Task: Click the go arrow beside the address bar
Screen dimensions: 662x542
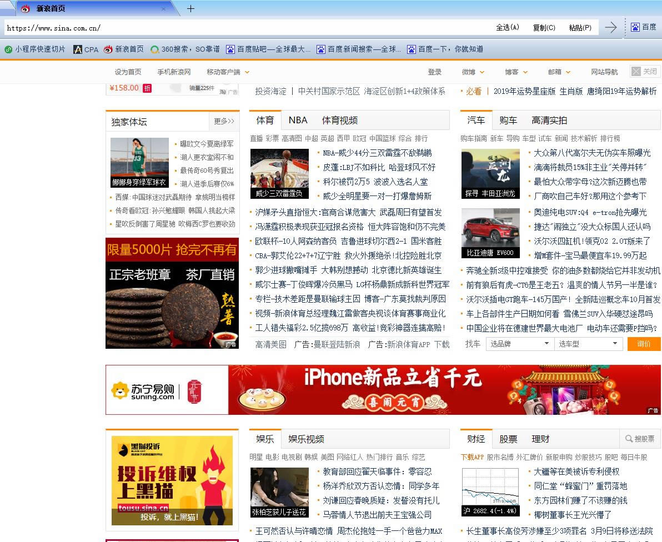Action: [x=610, y=28]
